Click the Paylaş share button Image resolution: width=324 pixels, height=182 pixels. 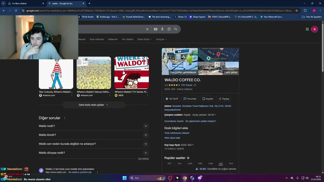pos(224,99)
